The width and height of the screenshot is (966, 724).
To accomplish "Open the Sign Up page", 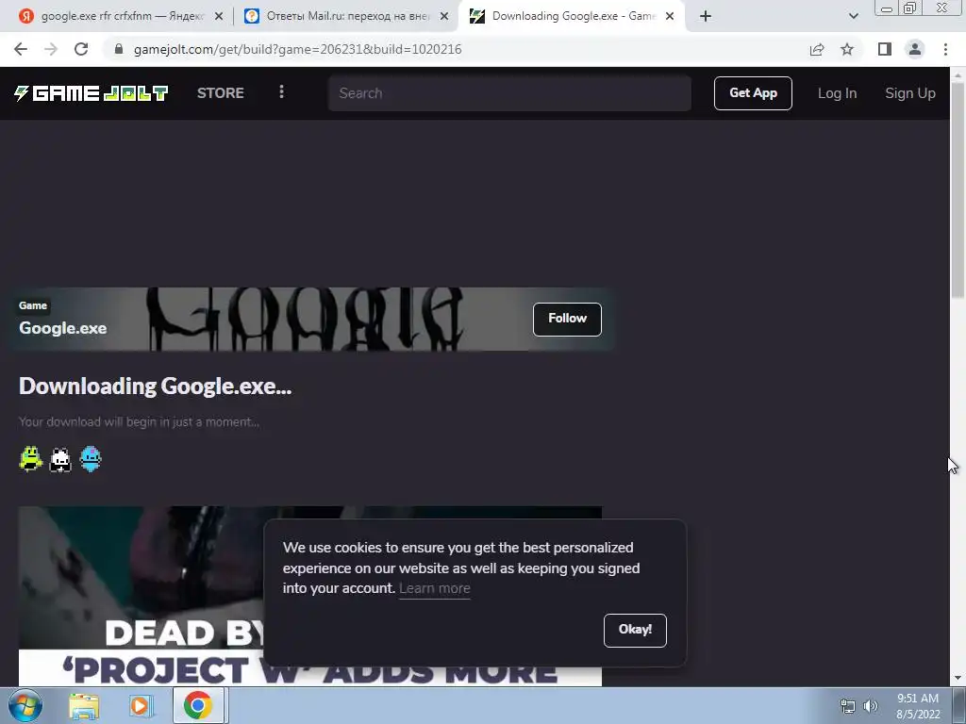I will point(910,93).
